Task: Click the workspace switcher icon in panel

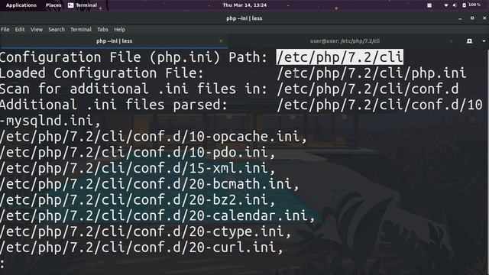Action: [x=429, y=5]
